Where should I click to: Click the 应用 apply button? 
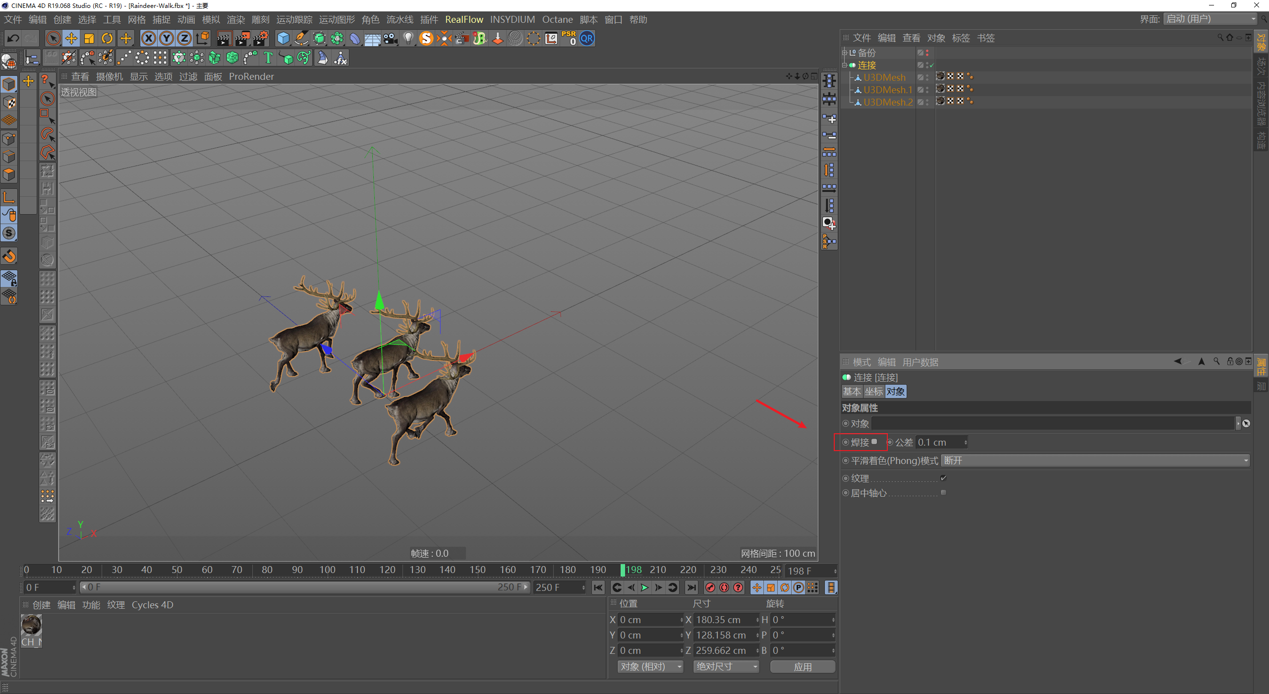pos(803,667)
